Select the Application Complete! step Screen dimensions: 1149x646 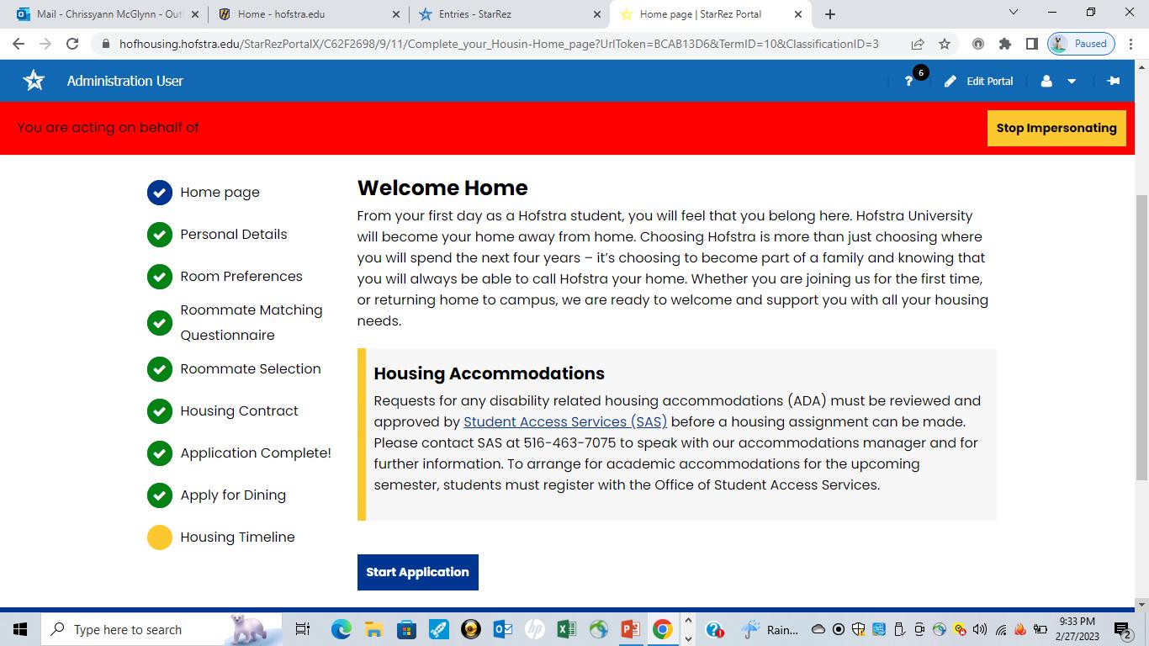pyautogui.click(x=239, y=453)
